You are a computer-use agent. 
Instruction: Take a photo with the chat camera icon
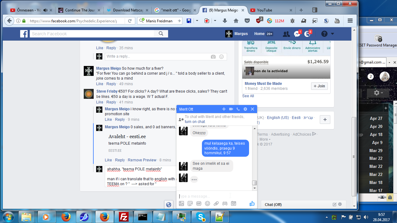point(234,203)
